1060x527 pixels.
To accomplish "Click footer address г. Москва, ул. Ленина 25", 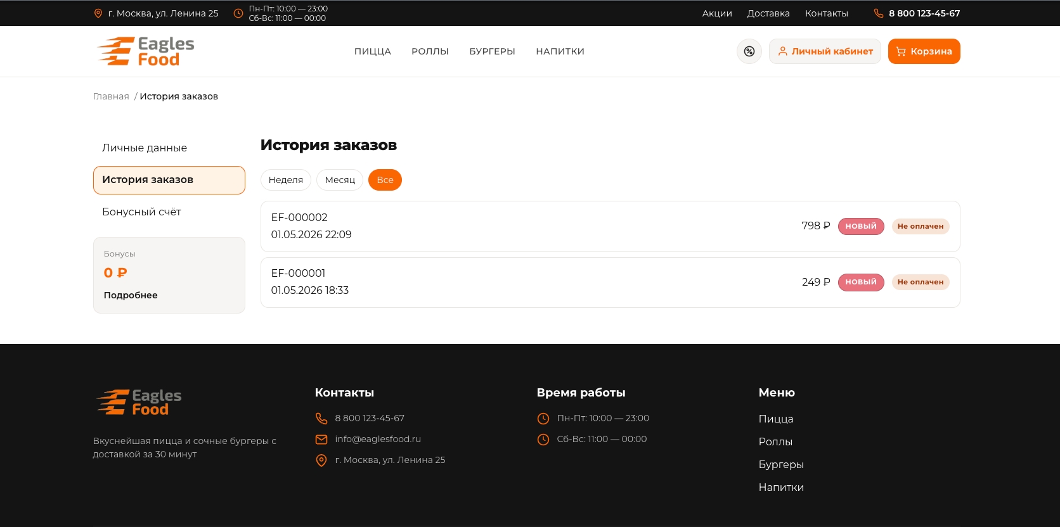I will (x=390, y=460).
